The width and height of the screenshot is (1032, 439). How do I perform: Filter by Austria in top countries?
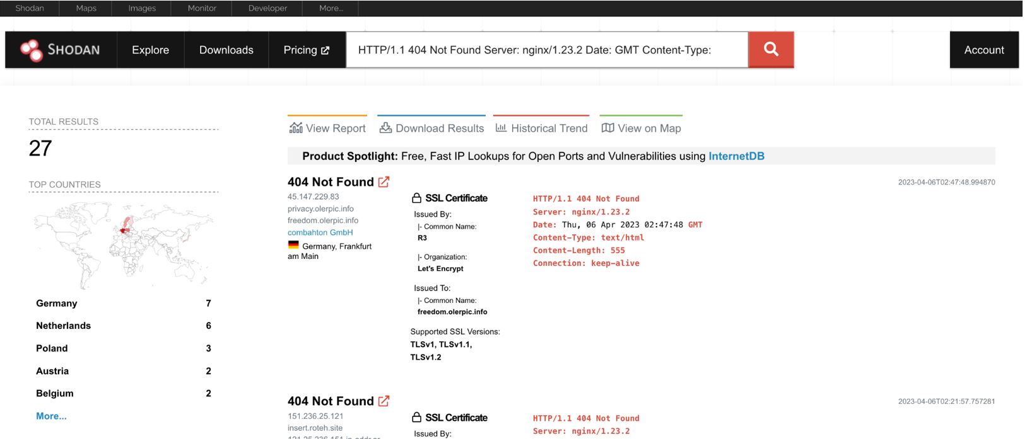click(124, 371)
